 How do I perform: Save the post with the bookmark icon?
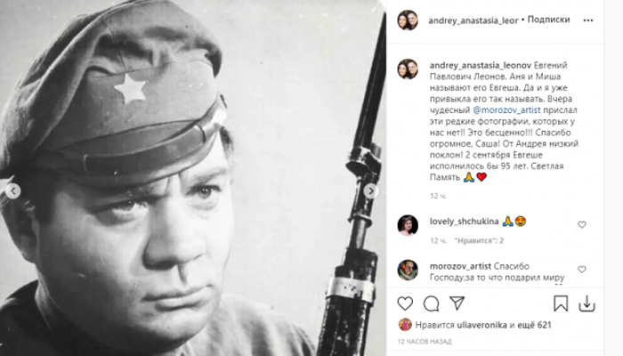point(561,303)
